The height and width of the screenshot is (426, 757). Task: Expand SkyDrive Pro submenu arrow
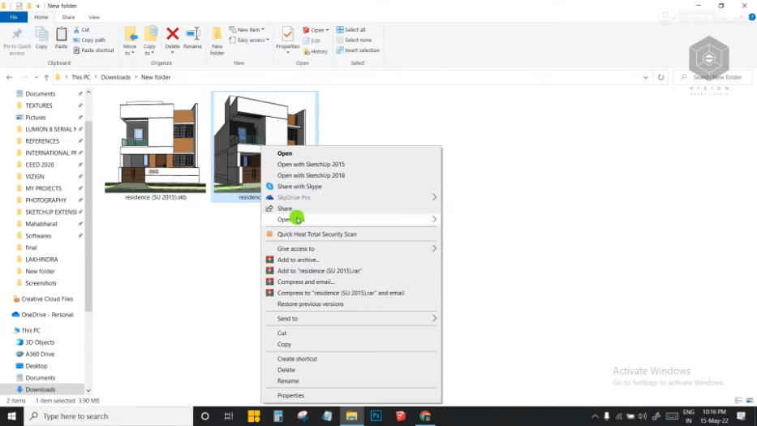[x=434, y=197]
